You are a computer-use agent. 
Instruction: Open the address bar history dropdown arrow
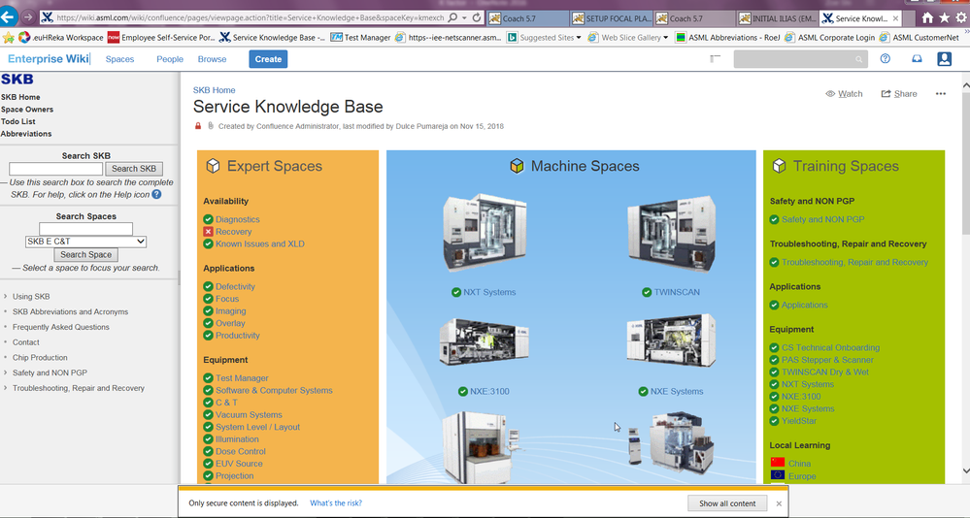coord(464,17)
